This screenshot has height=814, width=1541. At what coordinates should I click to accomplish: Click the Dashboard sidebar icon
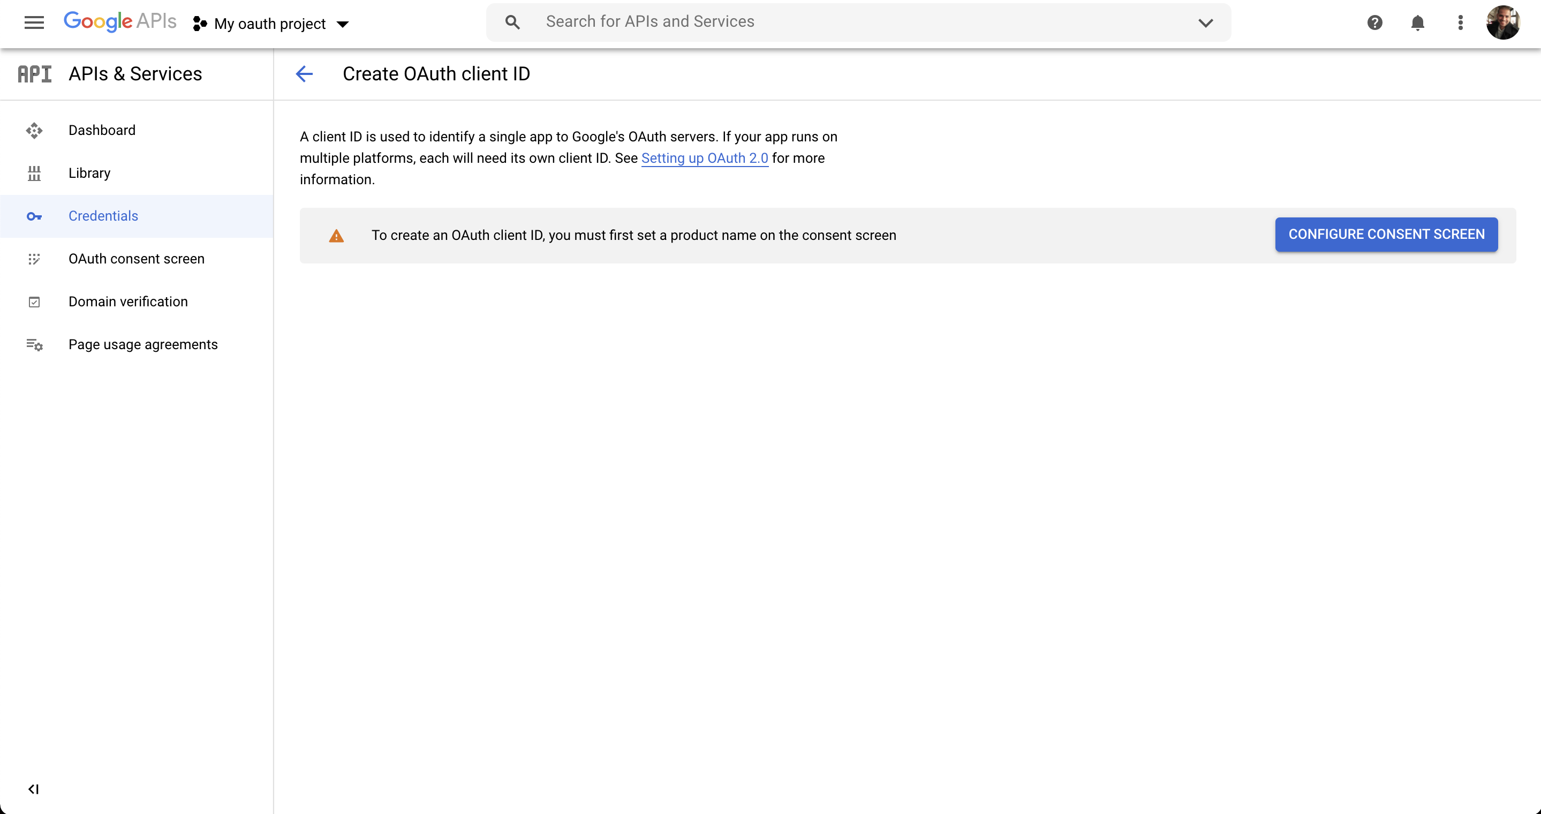(34, 130)
